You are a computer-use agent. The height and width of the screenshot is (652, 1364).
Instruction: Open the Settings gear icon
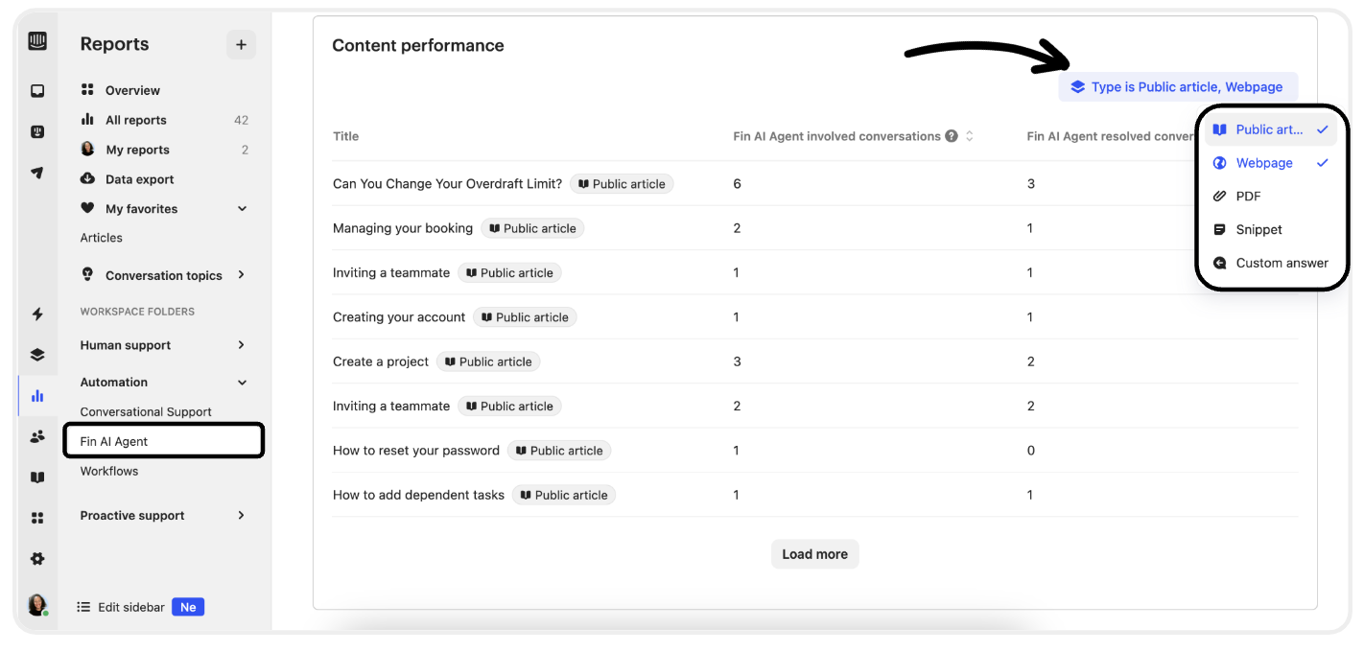37,559
